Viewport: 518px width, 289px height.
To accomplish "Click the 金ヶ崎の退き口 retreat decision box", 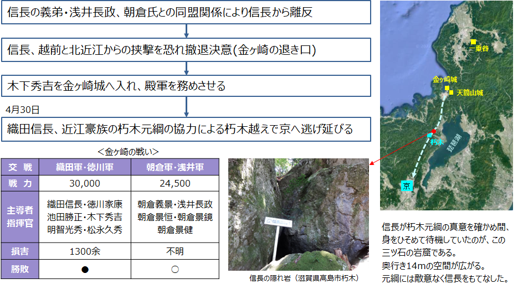I will click(186, 50).
